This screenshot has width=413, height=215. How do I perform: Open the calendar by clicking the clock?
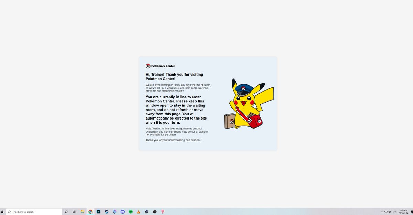pos(403,212)
